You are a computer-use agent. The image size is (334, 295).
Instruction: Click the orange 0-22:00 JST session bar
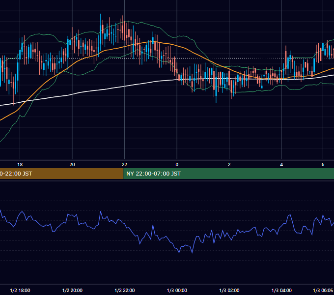point(61,174)
